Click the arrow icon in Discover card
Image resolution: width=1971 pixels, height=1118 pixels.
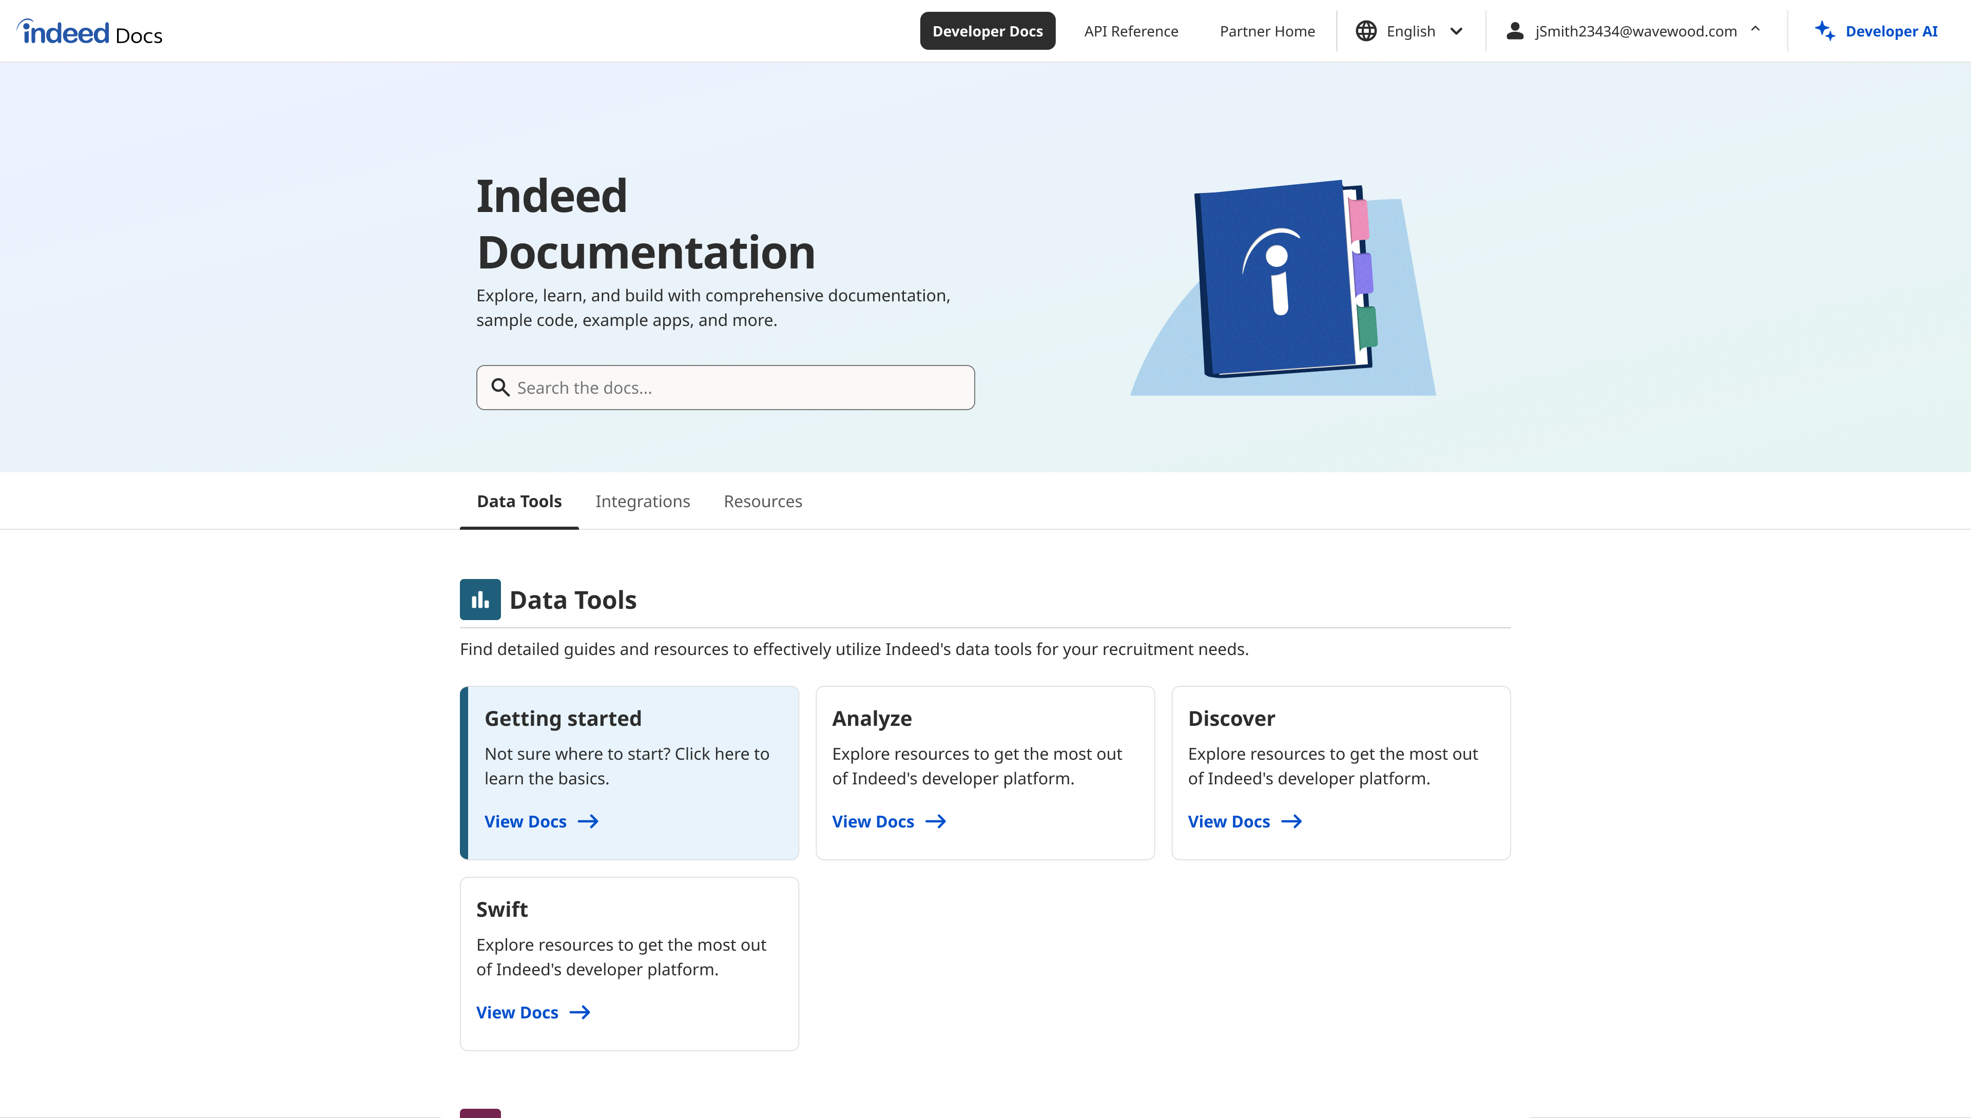tap(1291, 822)
